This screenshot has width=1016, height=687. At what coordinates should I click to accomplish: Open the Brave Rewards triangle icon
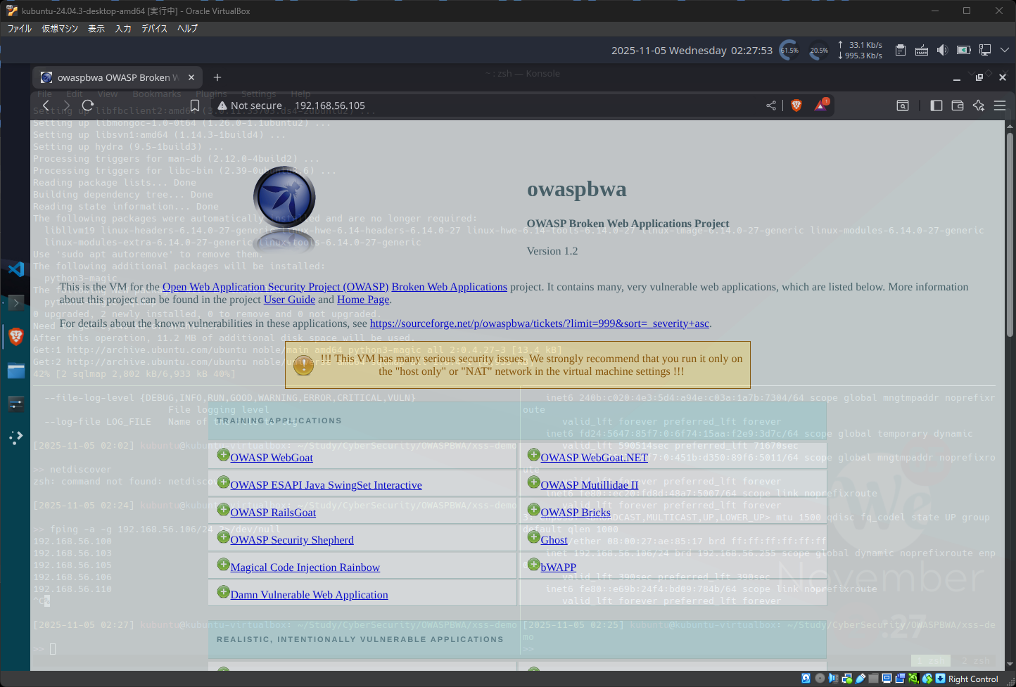[x=821, y=105]
